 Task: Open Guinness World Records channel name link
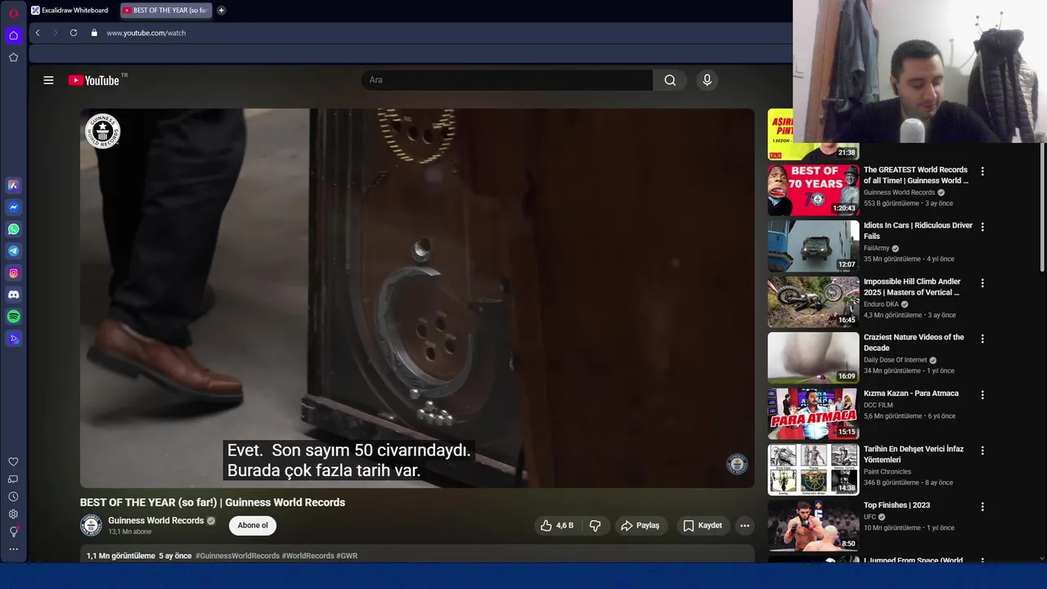coord(156,520)
